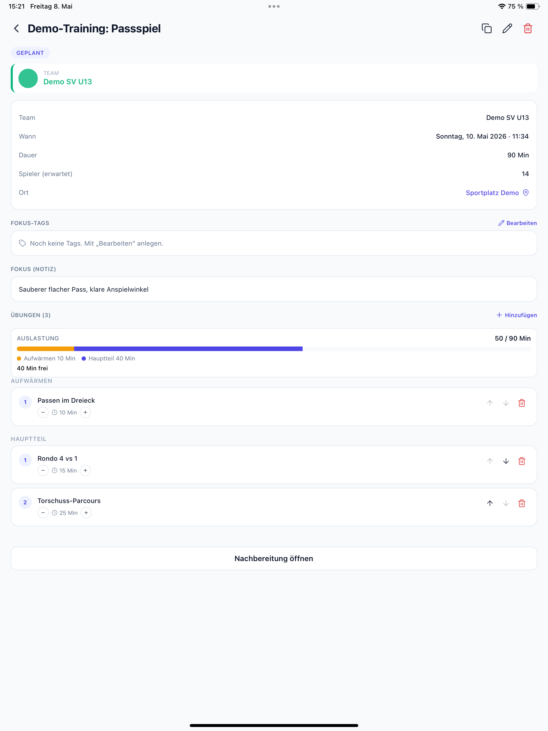The height and width of the screenshot is (731, 548).
Task: Delete the Torschuss-Parcours exercise
Action: [522, 504]
